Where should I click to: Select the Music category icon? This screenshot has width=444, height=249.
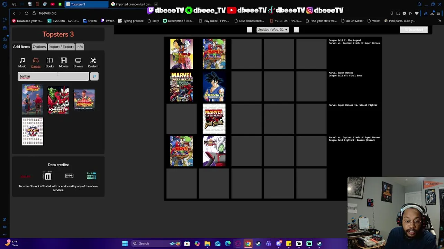point(22,63)
